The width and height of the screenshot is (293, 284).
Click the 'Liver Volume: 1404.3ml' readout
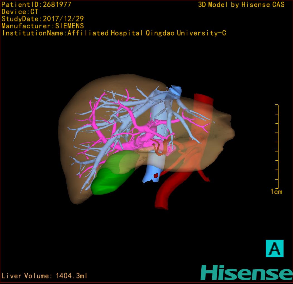44,276
